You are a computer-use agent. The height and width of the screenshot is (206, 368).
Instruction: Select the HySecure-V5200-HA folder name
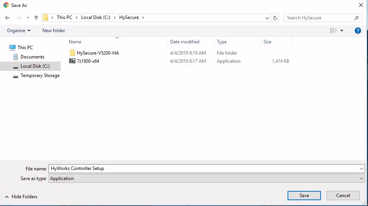(98, 53)
